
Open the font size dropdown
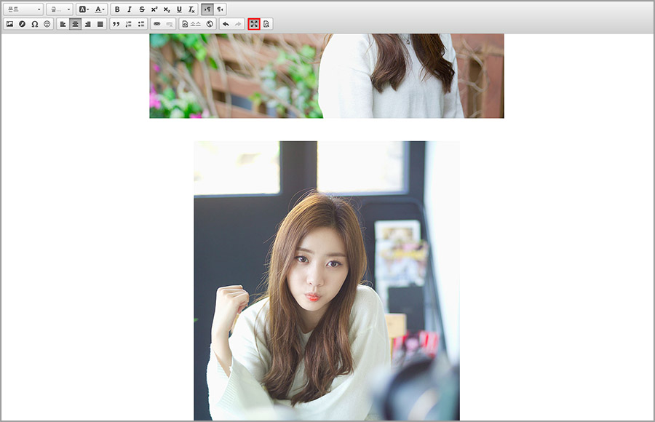[x=59, y=9]
